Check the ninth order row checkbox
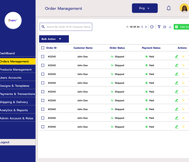This screenshot has width=189, height=162. 43,127
